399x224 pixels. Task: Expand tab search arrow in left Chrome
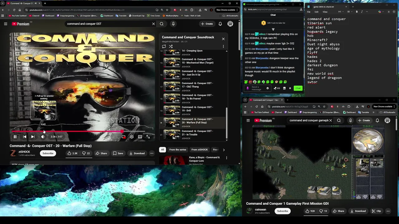3,3
